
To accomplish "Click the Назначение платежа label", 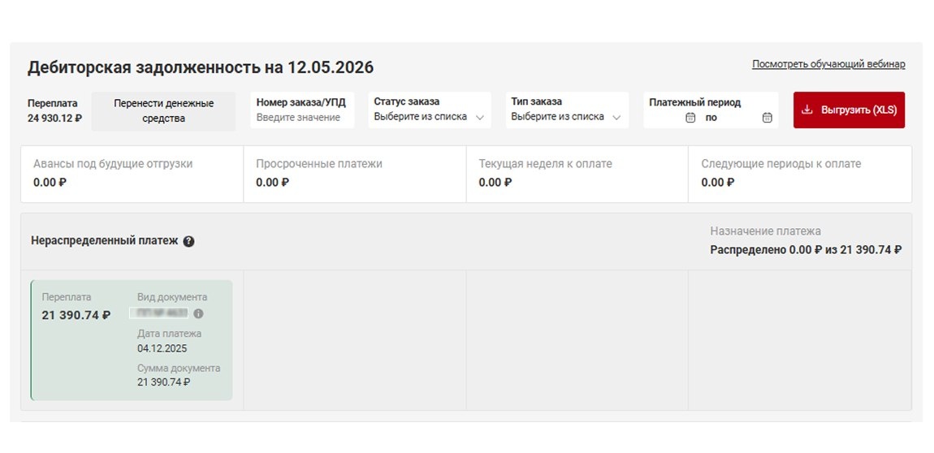I will point(765,231).
